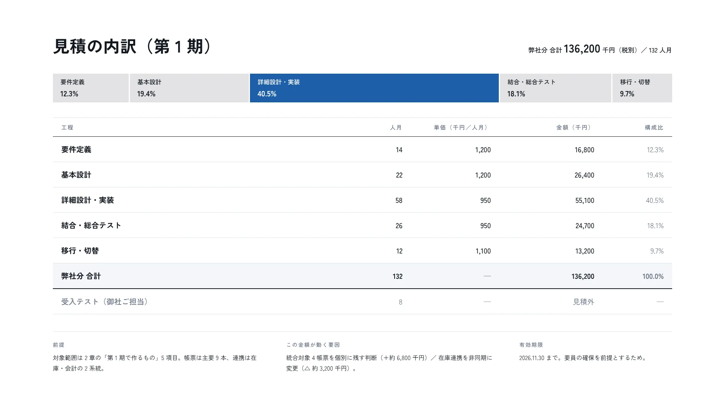Click the 構成比 column header

coord(654,128)
